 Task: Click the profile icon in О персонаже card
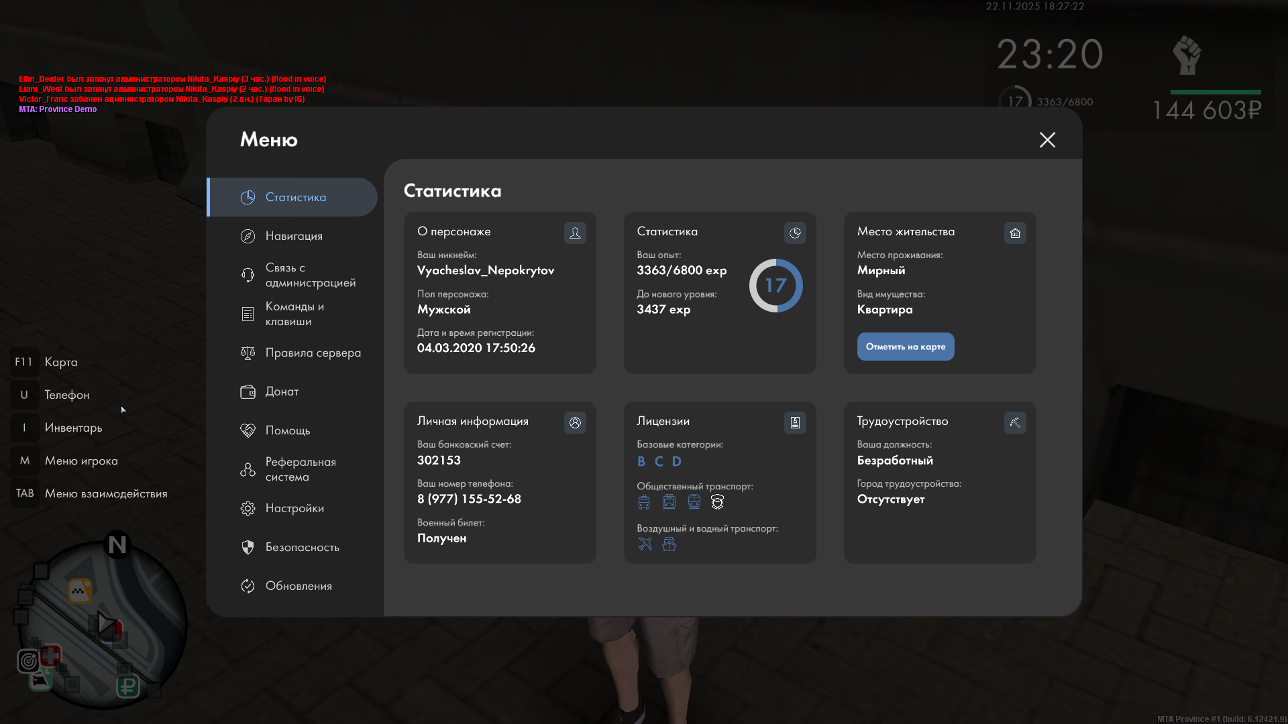click(x=575, y=233)
